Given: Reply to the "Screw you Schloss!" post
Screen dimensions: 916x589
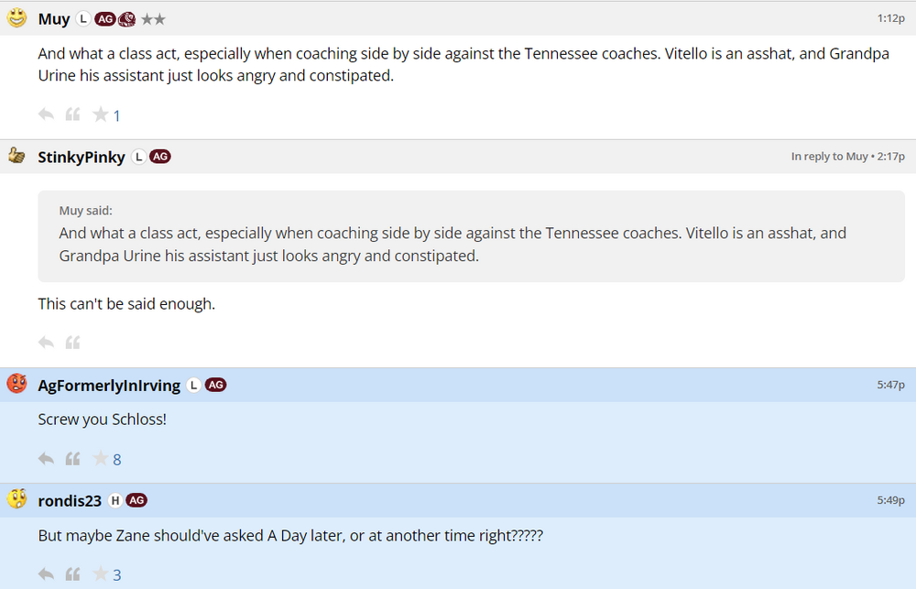Looking at the screenshot, I should coord(46,459).
